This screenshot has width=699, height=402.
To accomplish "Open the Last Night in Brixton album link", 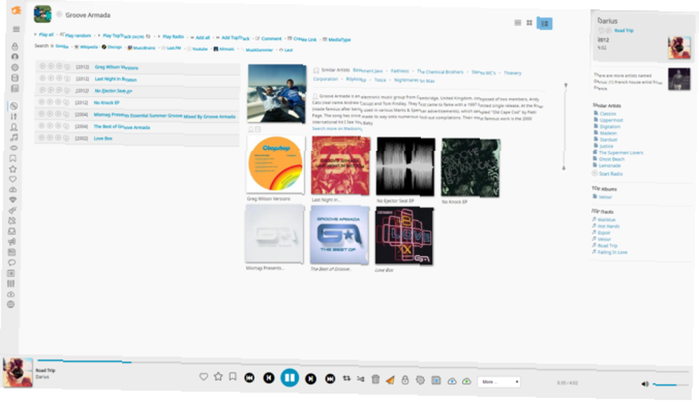I will (x=115, y=79).
